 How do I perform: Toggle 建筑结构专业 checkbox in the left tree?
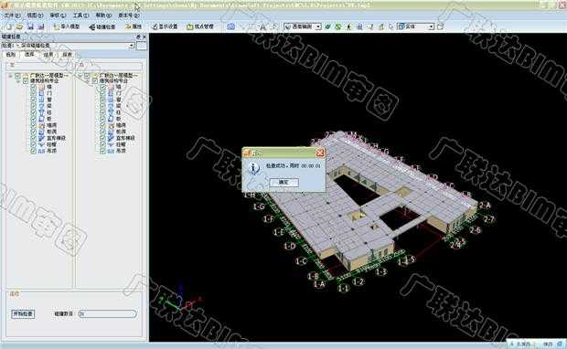[x=26, y=81]
